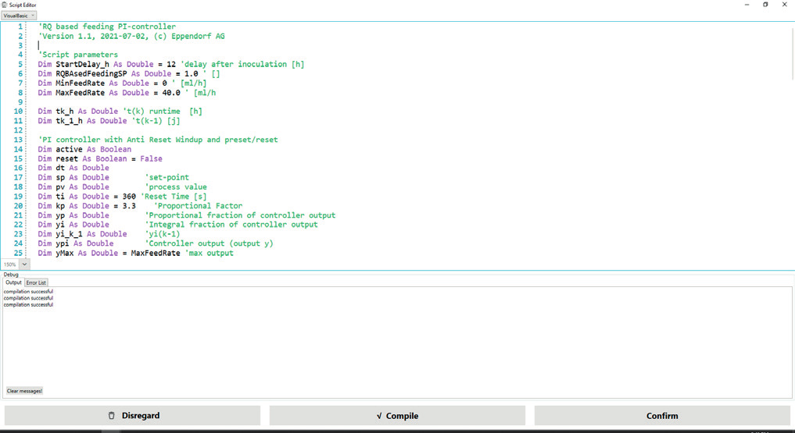Confirm the script with Confirm button
Image resolution: width=795 pixels, height=433 pixels.
pyautogui.click(x=662, y=415)
